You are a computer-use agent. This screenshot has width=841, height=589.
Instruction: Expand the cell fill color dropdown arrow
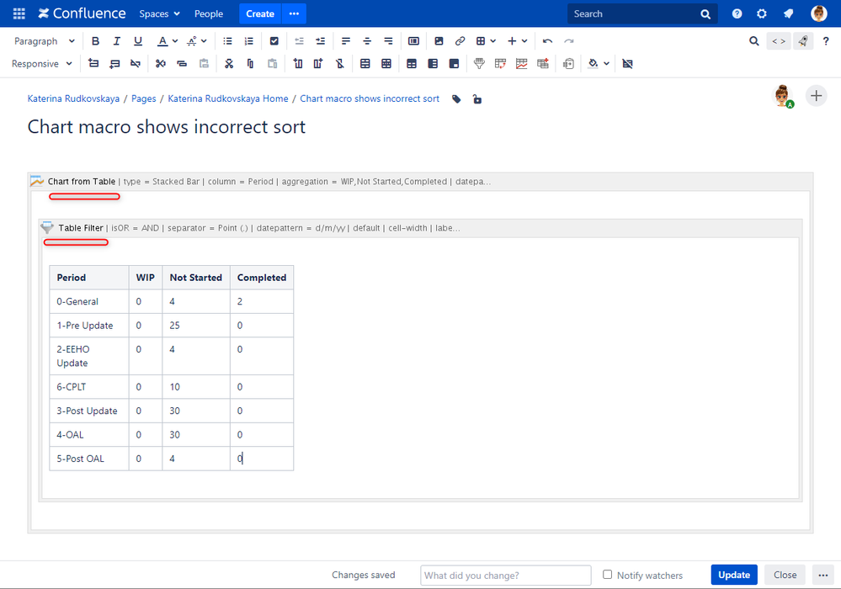click(x=607, y=64)
